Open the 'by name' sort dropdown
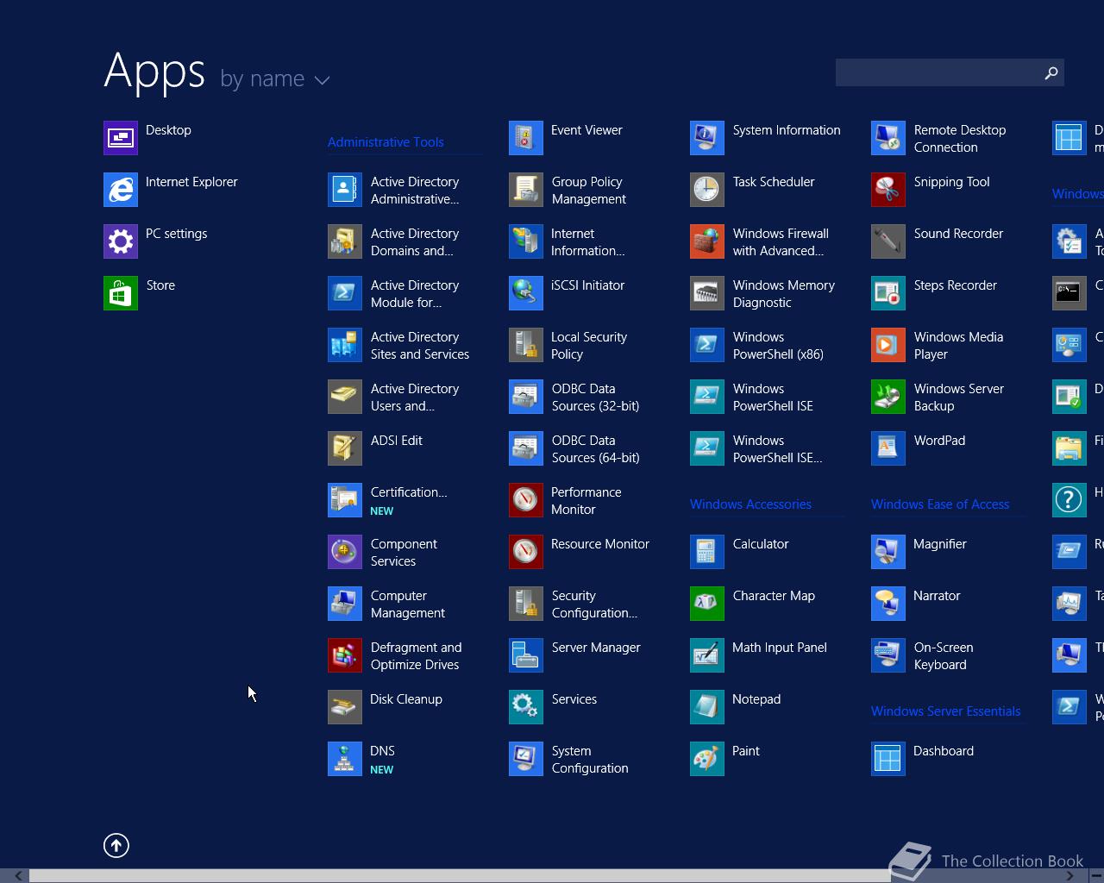The height and width of the screenshot is (883, 1104). coord(275,79)
